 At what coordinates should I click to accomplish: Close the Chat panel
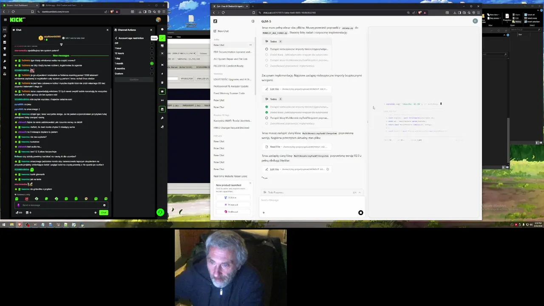pos(107,30)
